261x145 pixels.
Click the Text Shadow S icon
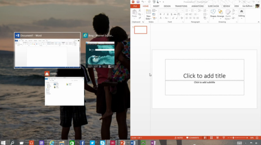coord(171,14)
